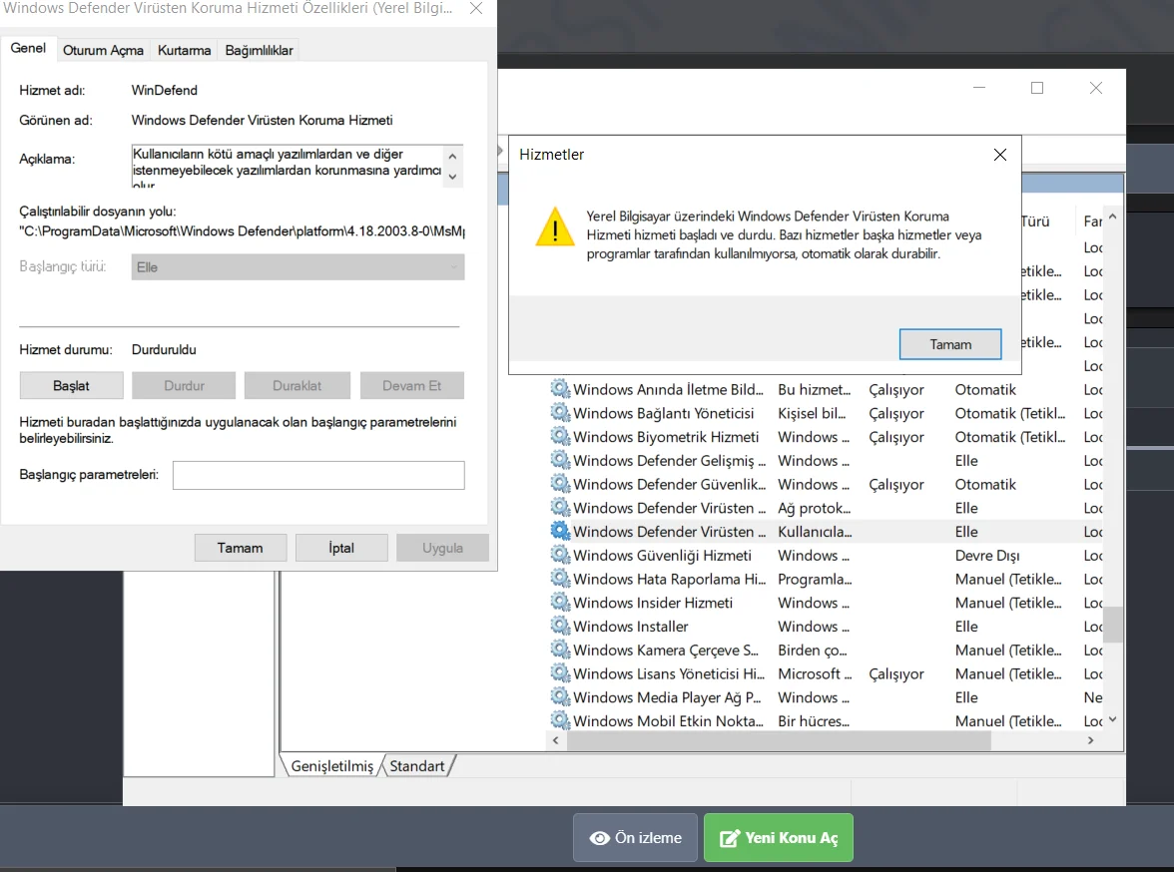Screen dimensions: 1174x872
Task: Click gear icon of selected Windows Defender Virüsten row
Action: 559,531
